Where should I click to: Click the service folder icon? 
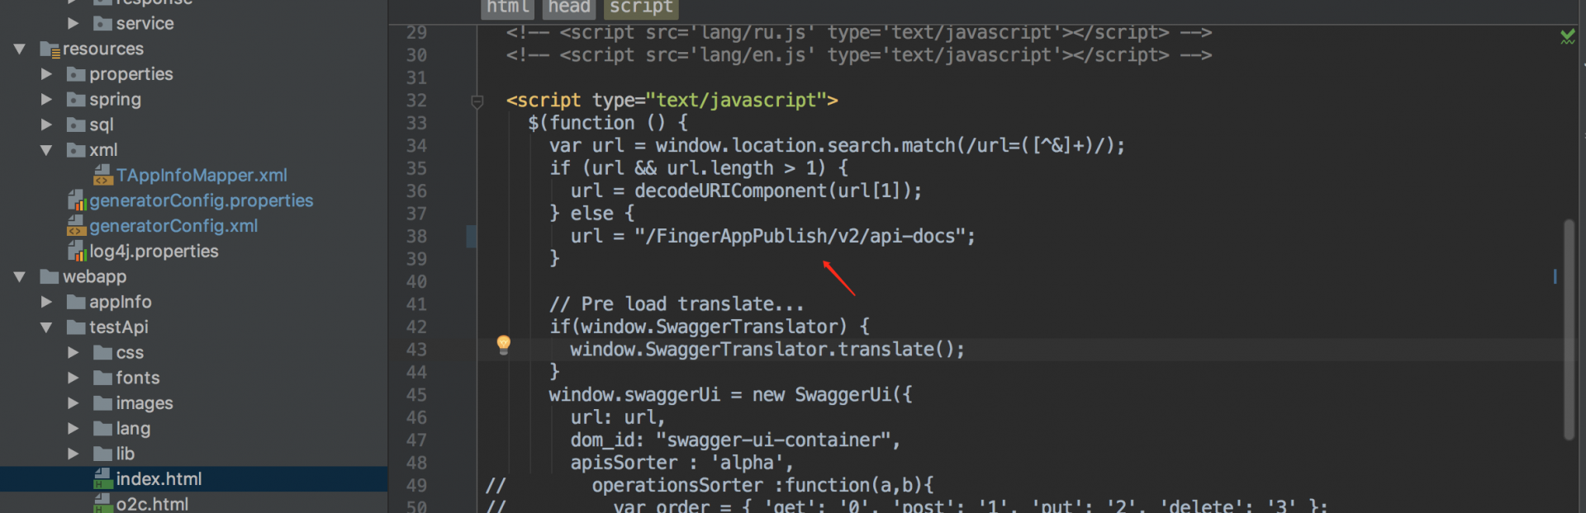pyautogui.click(x=102, y=23)
